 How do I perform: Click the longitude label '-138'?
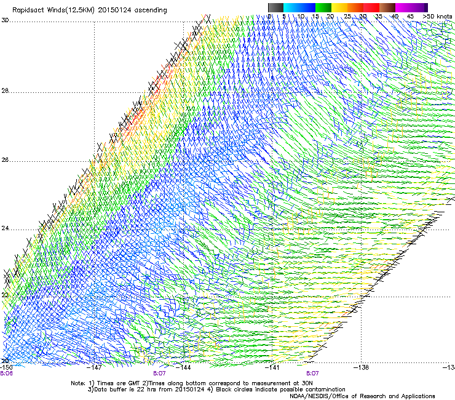pyautogui.click(x=362, y=367)
